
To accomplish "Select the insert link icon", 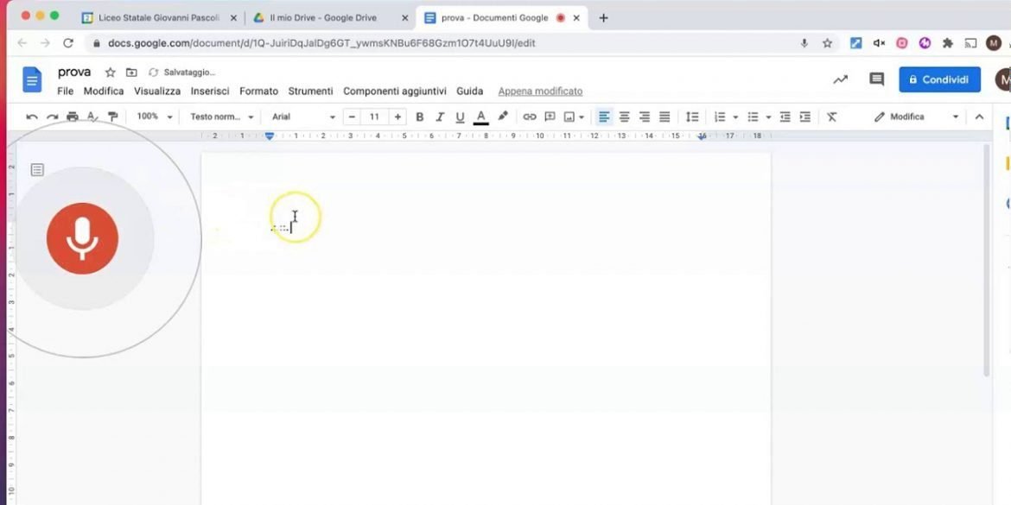I will 529,117.
